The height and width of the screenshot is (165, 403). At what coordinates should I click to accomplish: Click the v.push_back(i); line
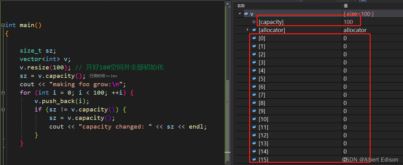click(x=62, y=101)
